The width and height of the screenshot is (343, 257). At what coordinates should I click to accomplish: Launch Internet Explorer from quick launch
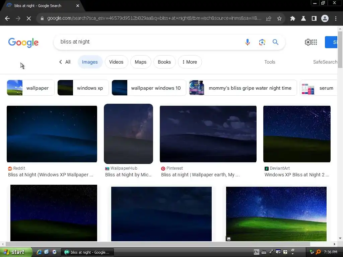click(39, 252)
